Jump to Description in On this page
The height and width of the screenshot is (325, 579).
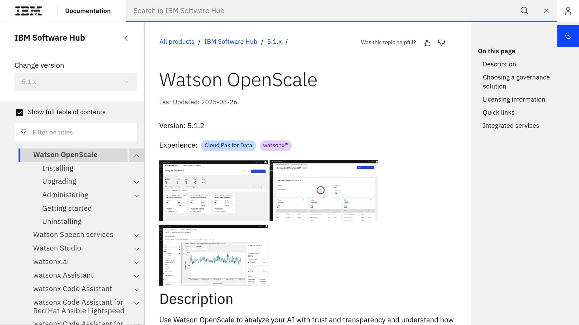[499, 64]
